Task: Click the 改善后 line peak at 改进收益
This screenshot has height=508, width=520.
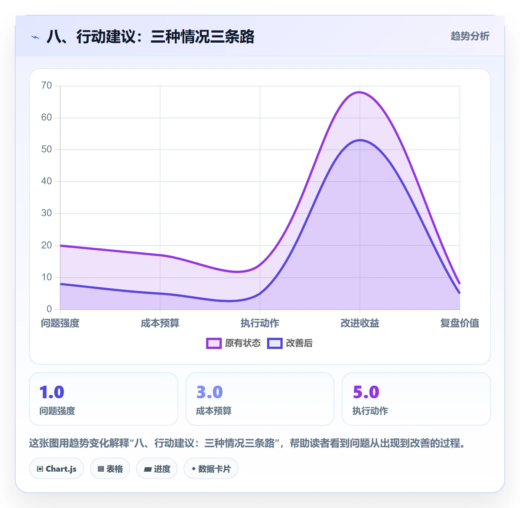Action: (360, 140)
